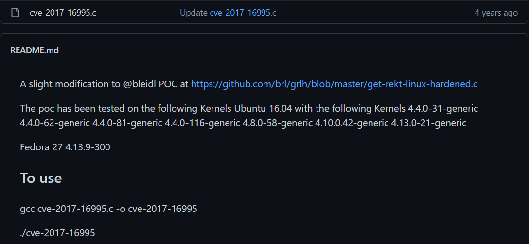Click the "To use" section heading
This screenshot has height=244, width=529.
click(x=41, y=178)
